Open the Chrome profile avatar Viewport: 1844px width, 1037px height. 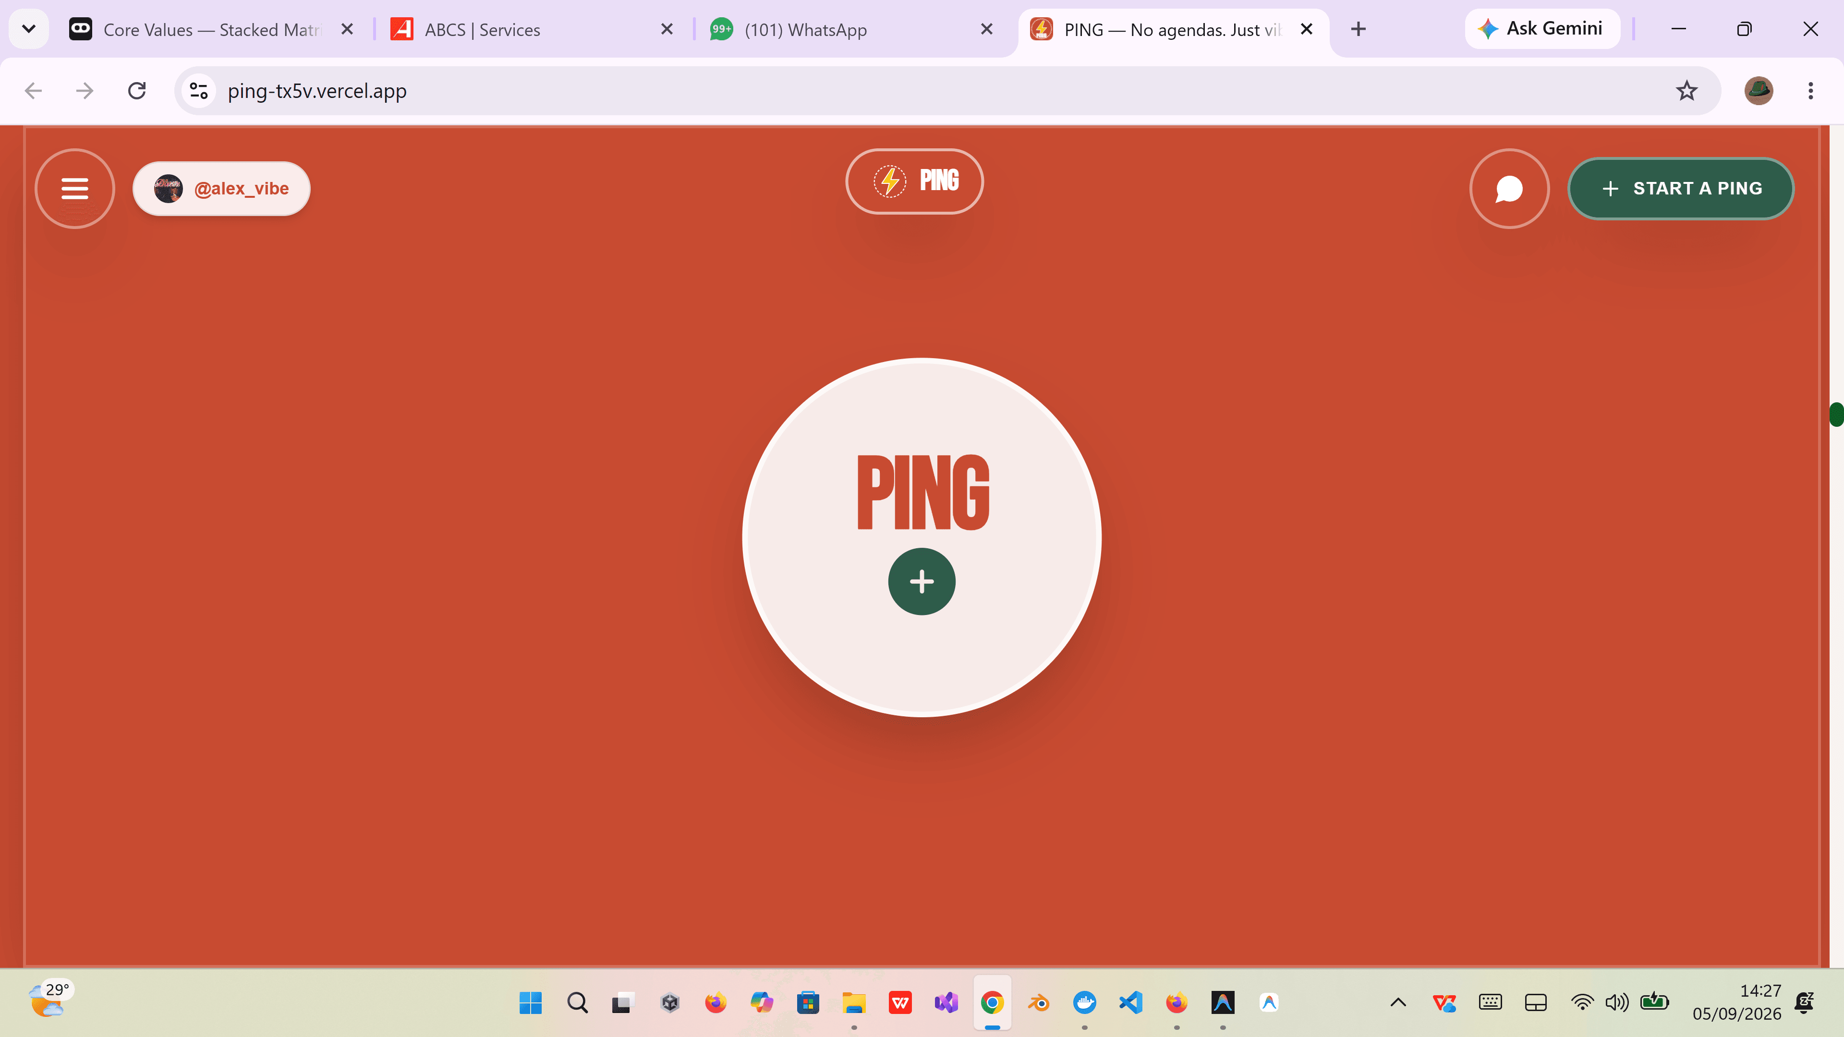click(1758, 91)
